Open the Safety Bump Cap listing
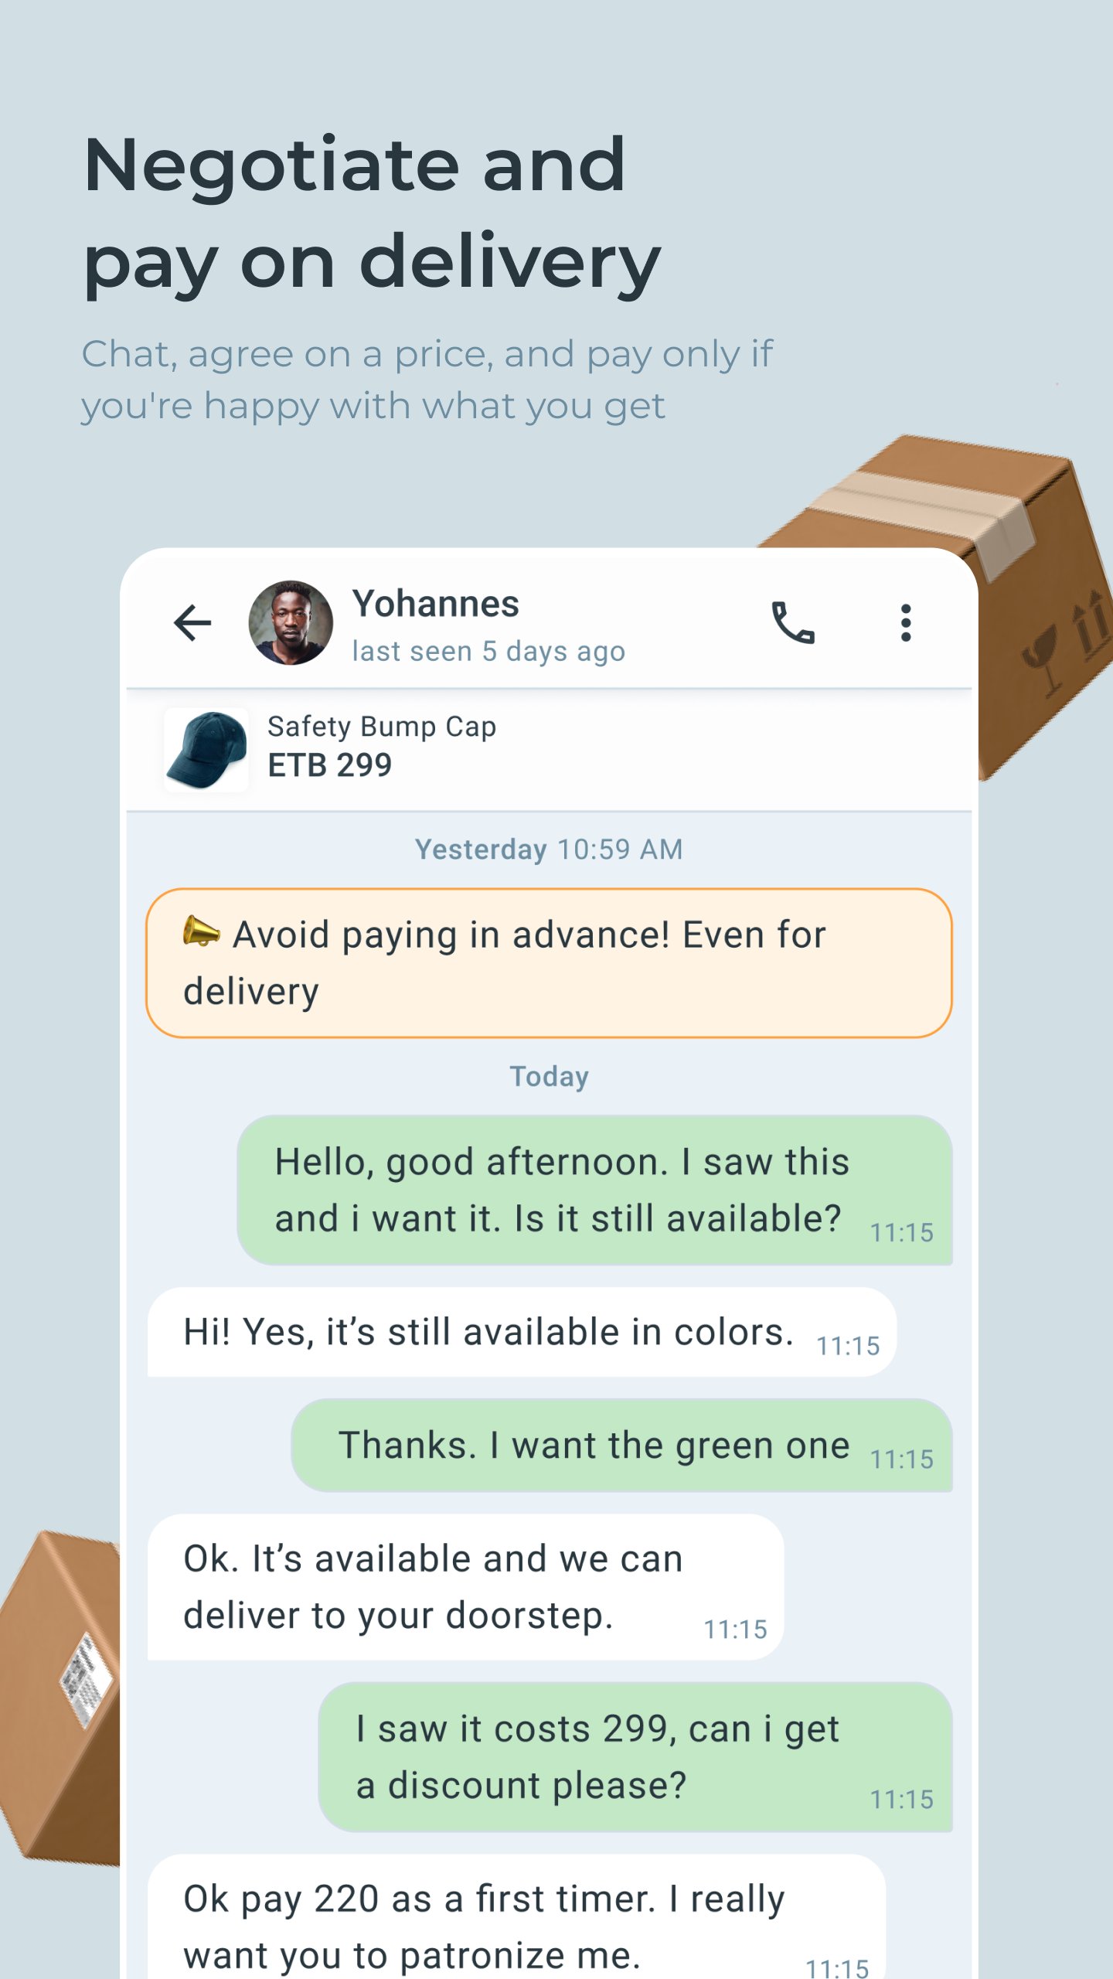This screenshot has width=1113, height=1979. (549, 749)
